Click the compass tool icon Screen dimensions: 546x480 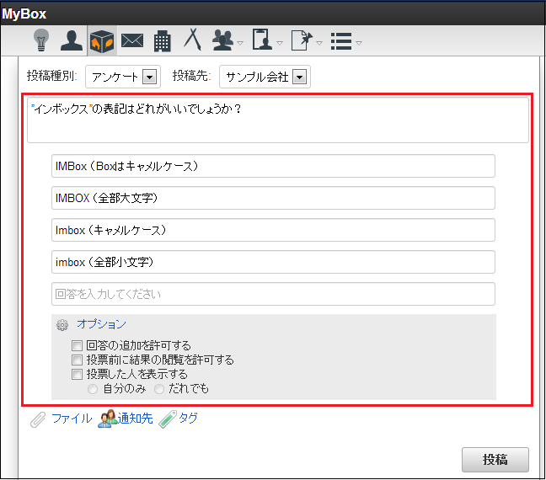193,40
